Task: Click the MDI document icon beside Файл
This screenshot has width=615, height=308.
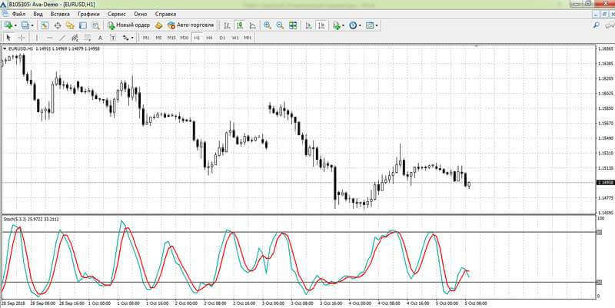Action: pyautogui.click(x=5, y=14)
